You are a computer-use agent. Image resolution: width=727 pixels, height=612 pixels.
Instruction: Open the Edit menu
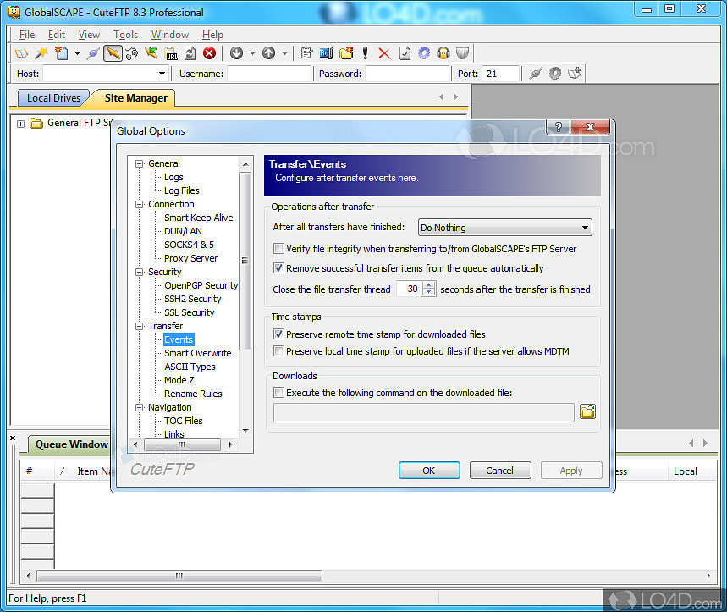click(57, 35)
